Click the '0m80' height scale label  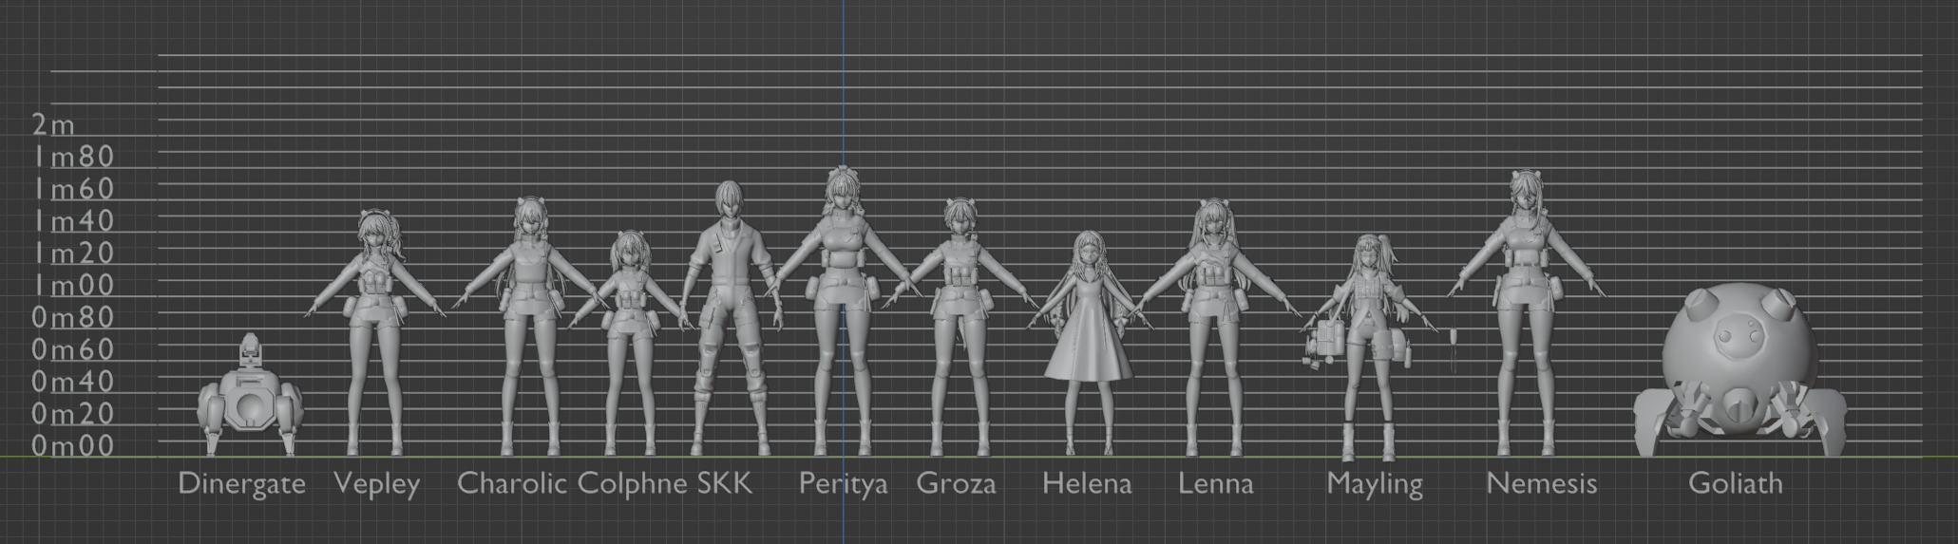point(73,317)
